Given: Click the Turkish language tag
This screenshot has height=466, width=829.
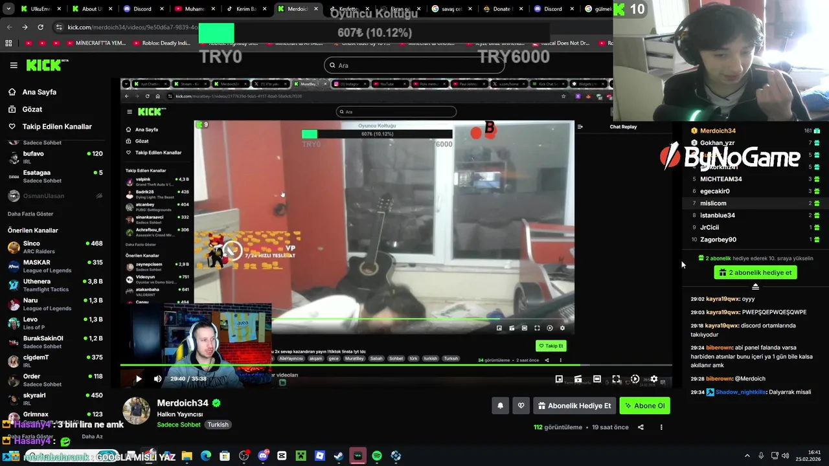Looking at the screenshot, I should tap(218, 425).
